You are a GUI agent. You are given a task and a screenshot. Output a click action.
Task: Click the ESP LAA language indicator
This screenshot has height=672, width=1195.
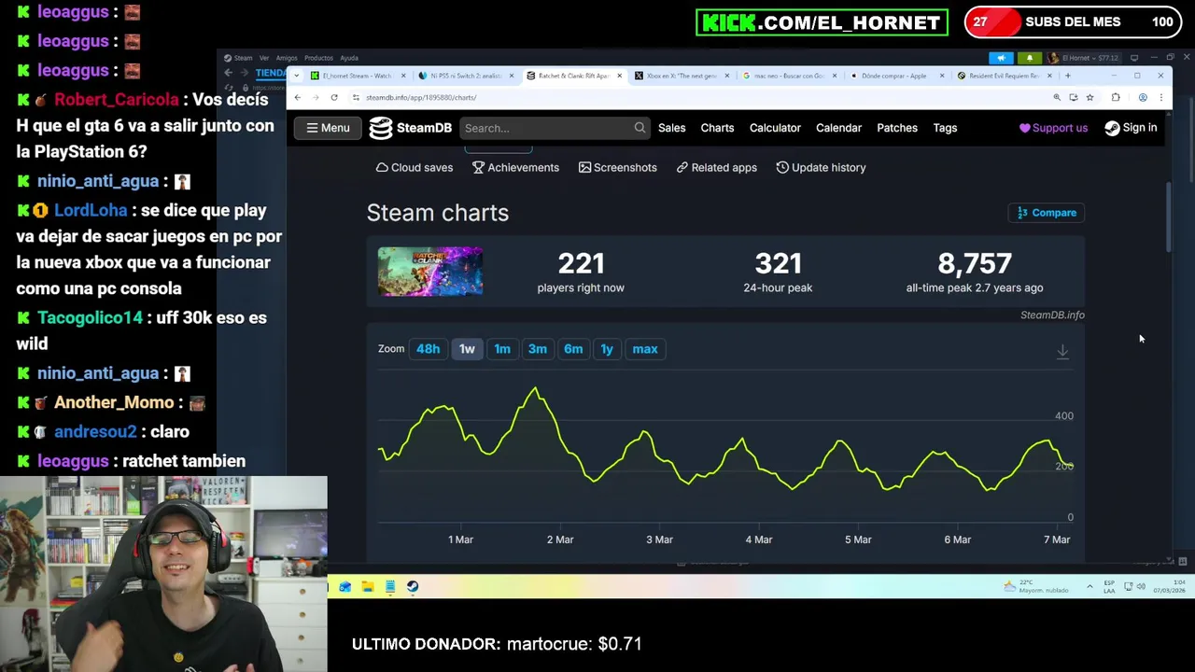pyautogui.click(x=1109, y=587)
